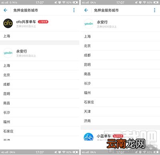Select 福州 in right screen
This screenshot has width=160, height=155.
click(120, 93)
